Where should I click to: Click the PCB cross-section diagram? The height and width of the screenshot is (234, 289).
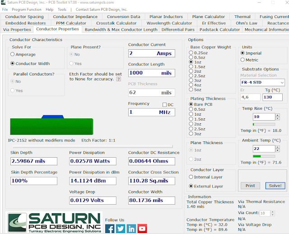51,125
